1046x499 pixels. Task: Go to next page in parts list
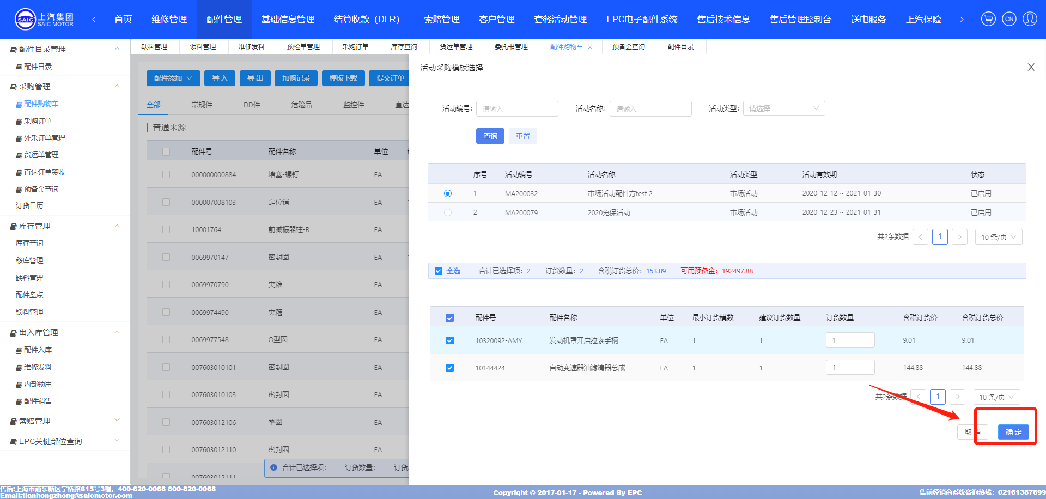[957, 397]
